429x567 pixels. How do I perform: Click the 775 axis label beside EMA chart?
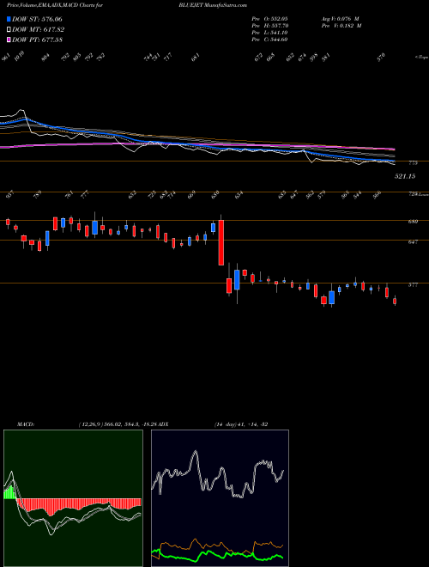[413, 163]
